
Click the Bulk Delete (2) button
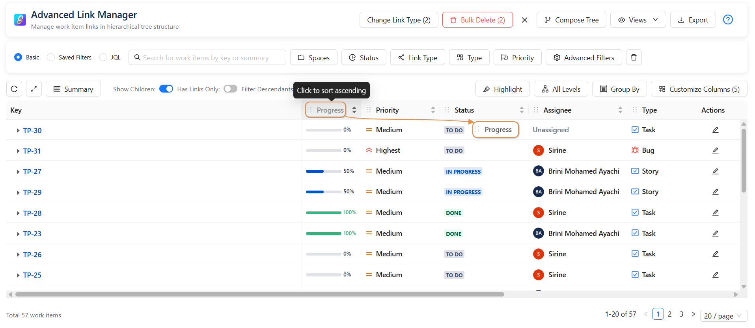pos(477,20)
